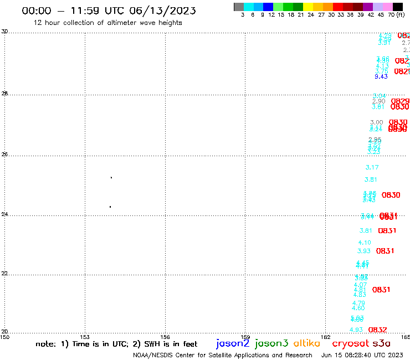
Task: Select the 150 longitude axis label
Action: [4, 337]
